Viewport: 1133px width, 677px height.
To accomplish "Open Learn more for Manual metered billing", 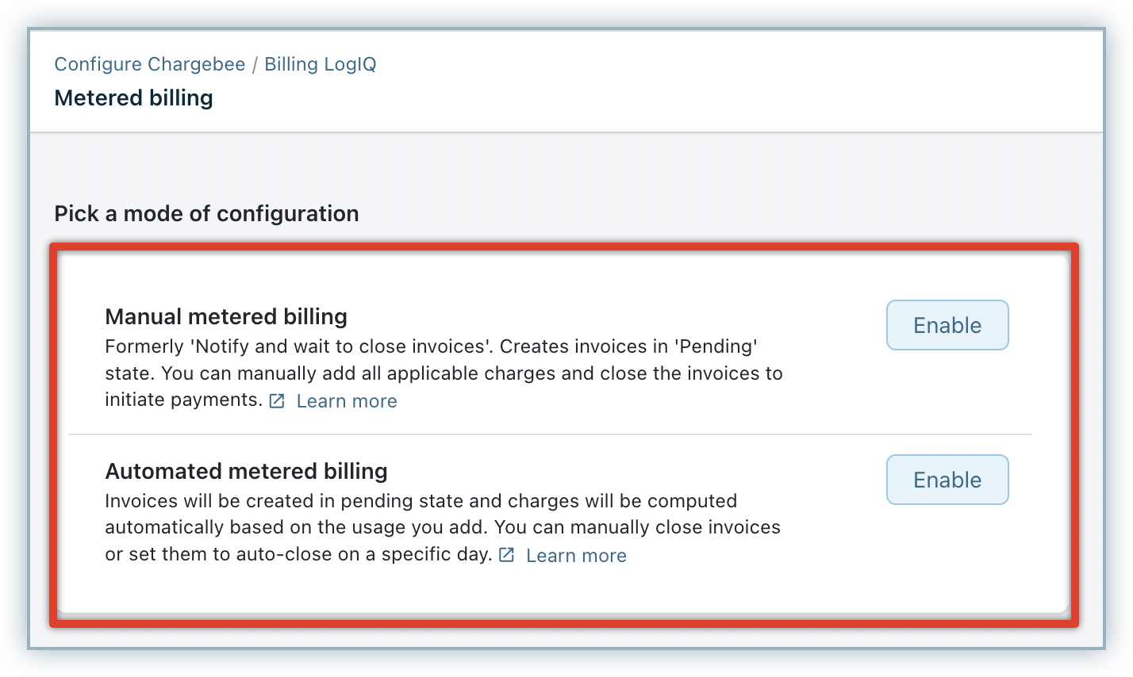I will click(x=347, y=401).
